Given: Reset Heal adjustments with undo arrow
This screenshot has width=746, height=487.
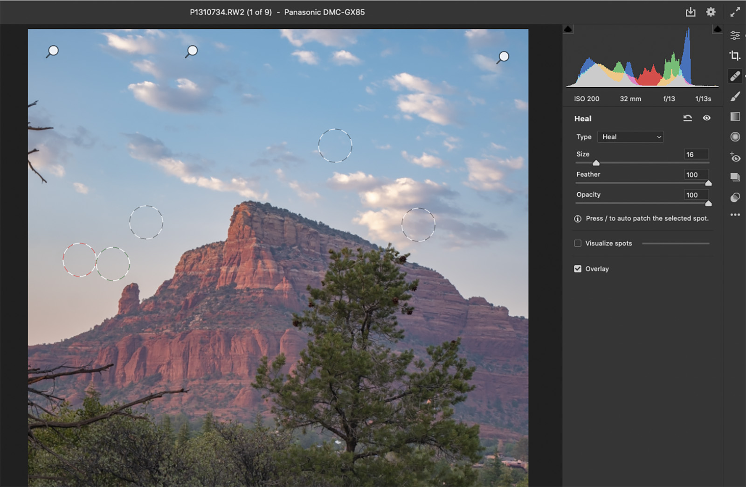Looking at the screenshot, I should coord(687,118).
